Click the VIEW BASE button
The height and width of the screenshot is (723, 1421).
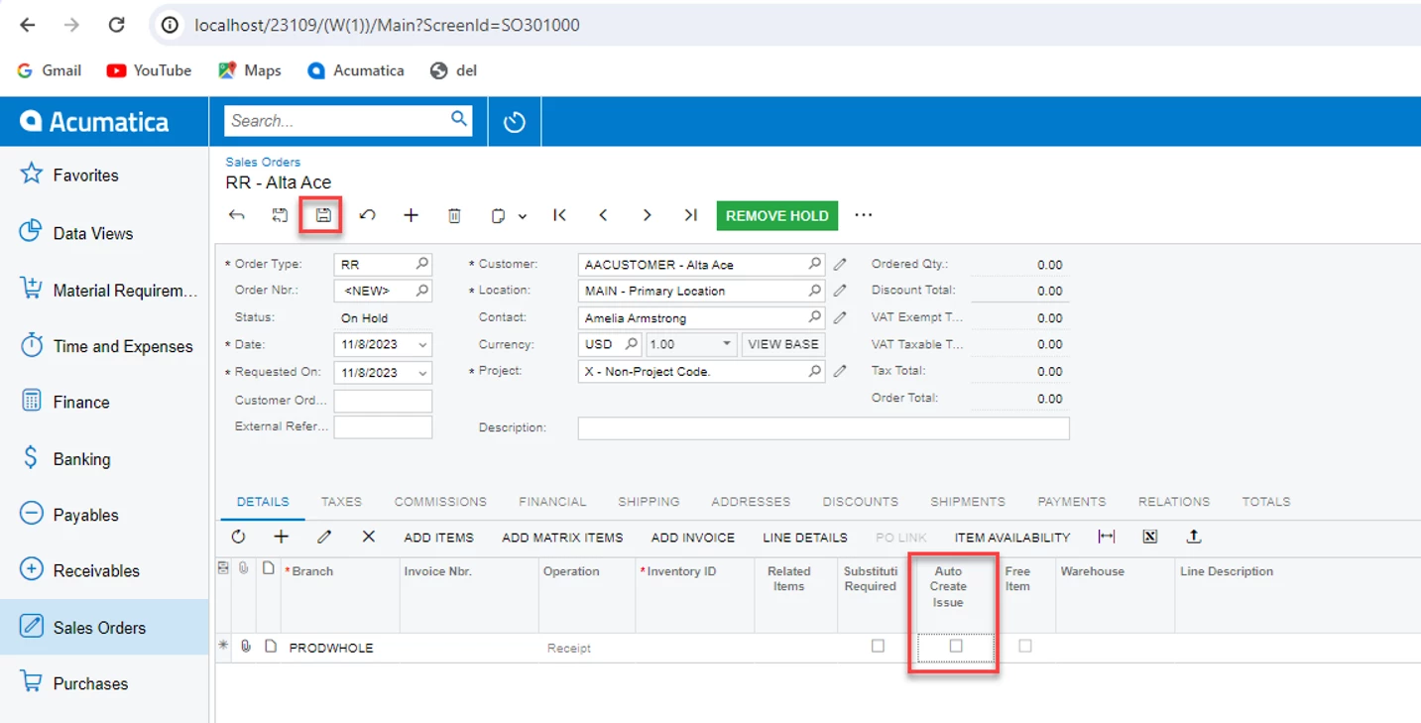783,344
